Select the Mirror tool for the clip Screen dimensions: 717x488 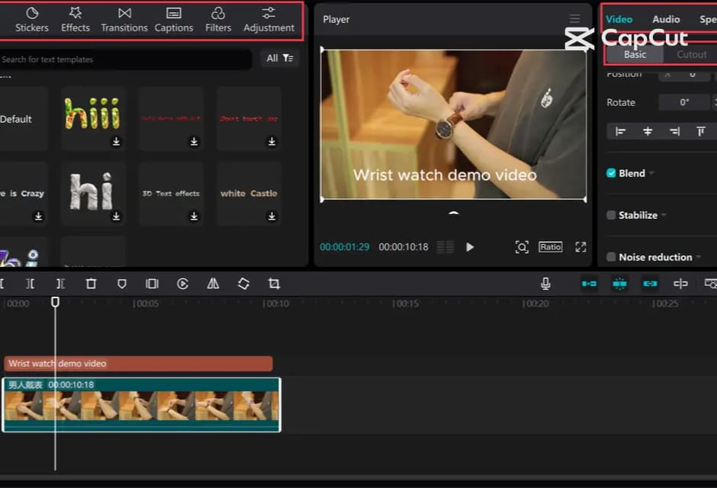tap(213, 284)
